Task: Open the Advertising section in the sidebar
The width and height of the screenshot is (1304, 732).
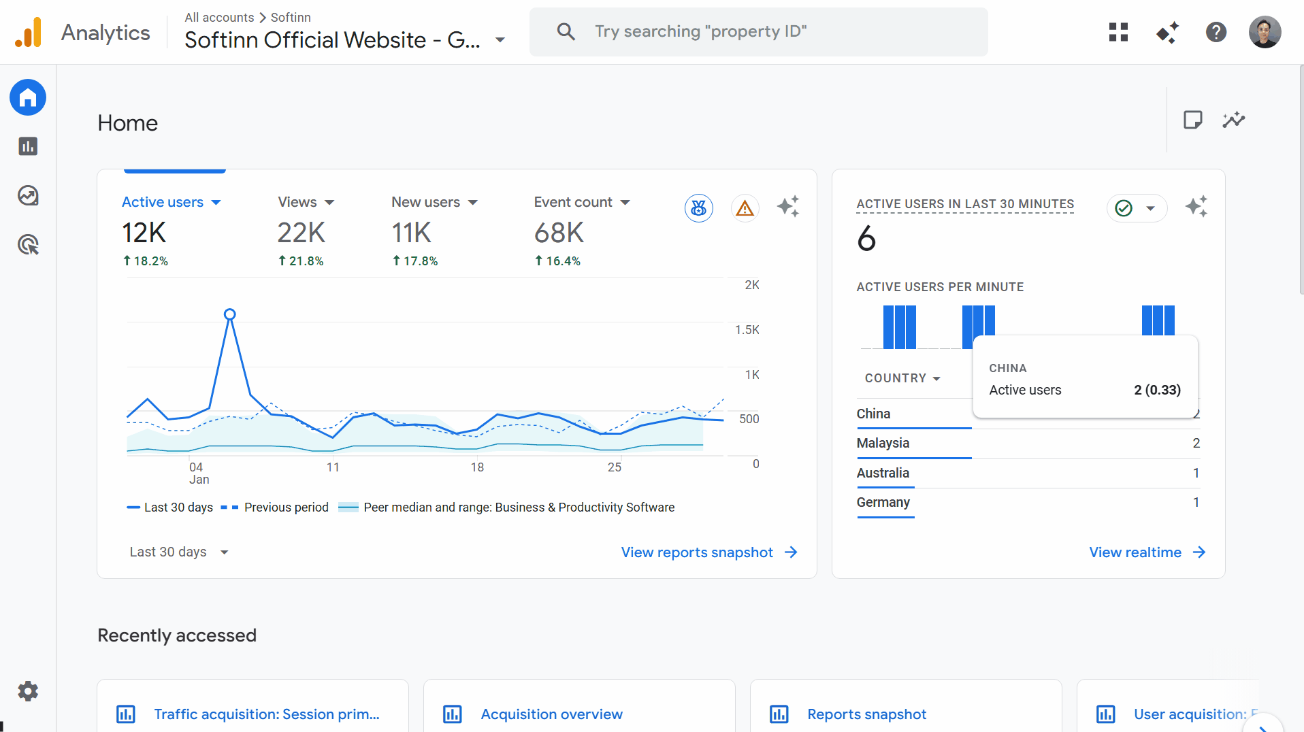Action: tap(27, 245)
